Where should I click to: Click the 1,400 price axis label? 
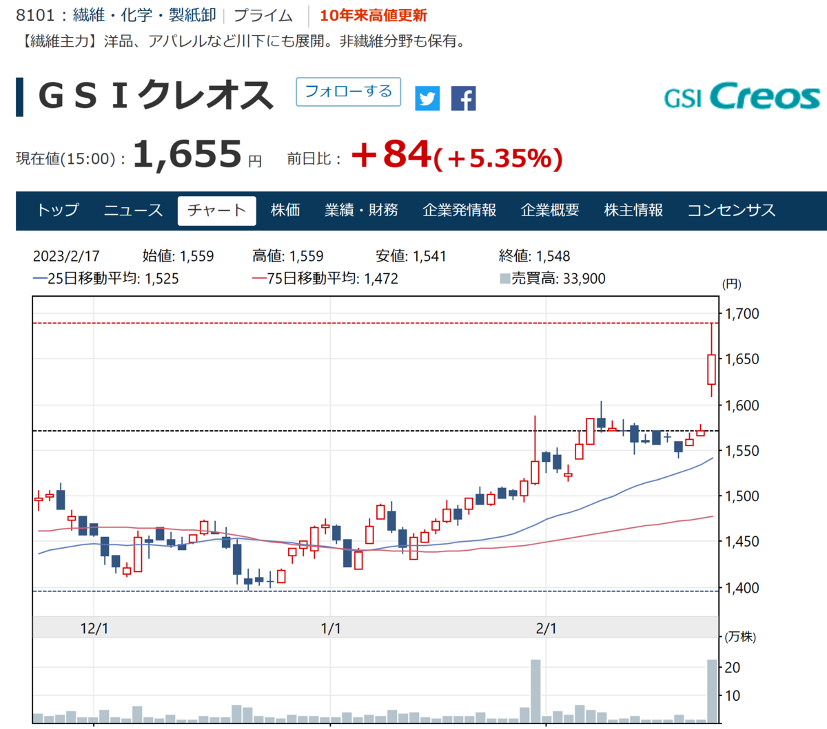point(742,588)
